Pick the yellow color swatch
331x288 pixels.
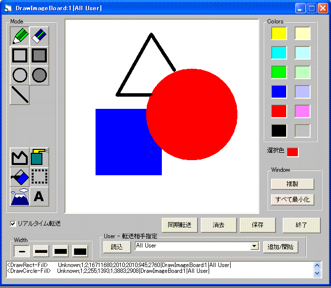279,33
